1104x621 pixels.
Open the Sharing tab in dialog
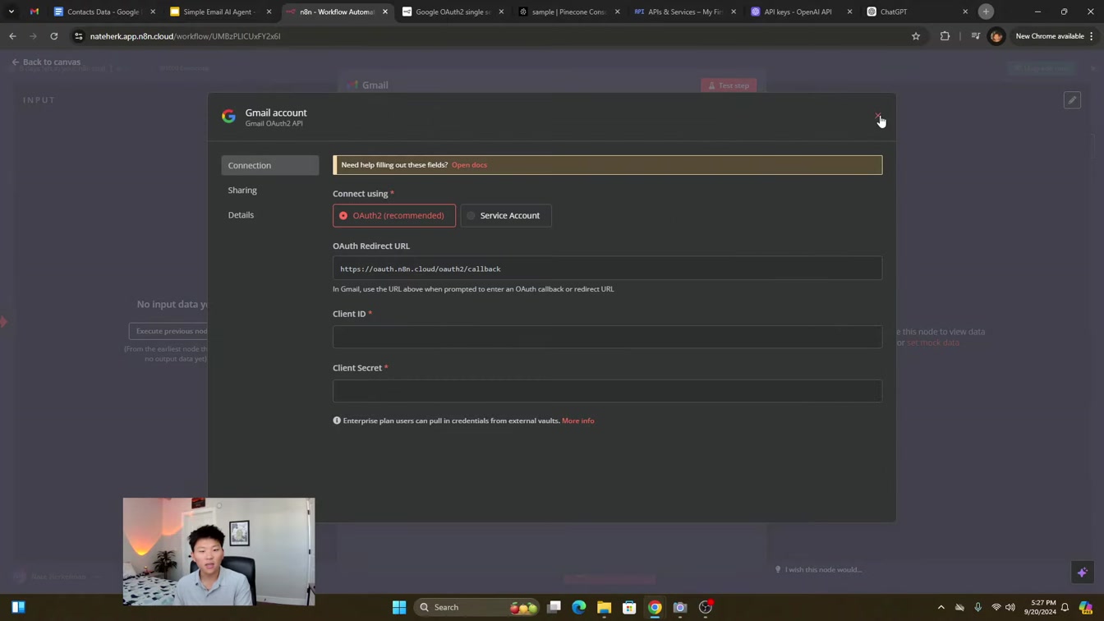point(242,190)
